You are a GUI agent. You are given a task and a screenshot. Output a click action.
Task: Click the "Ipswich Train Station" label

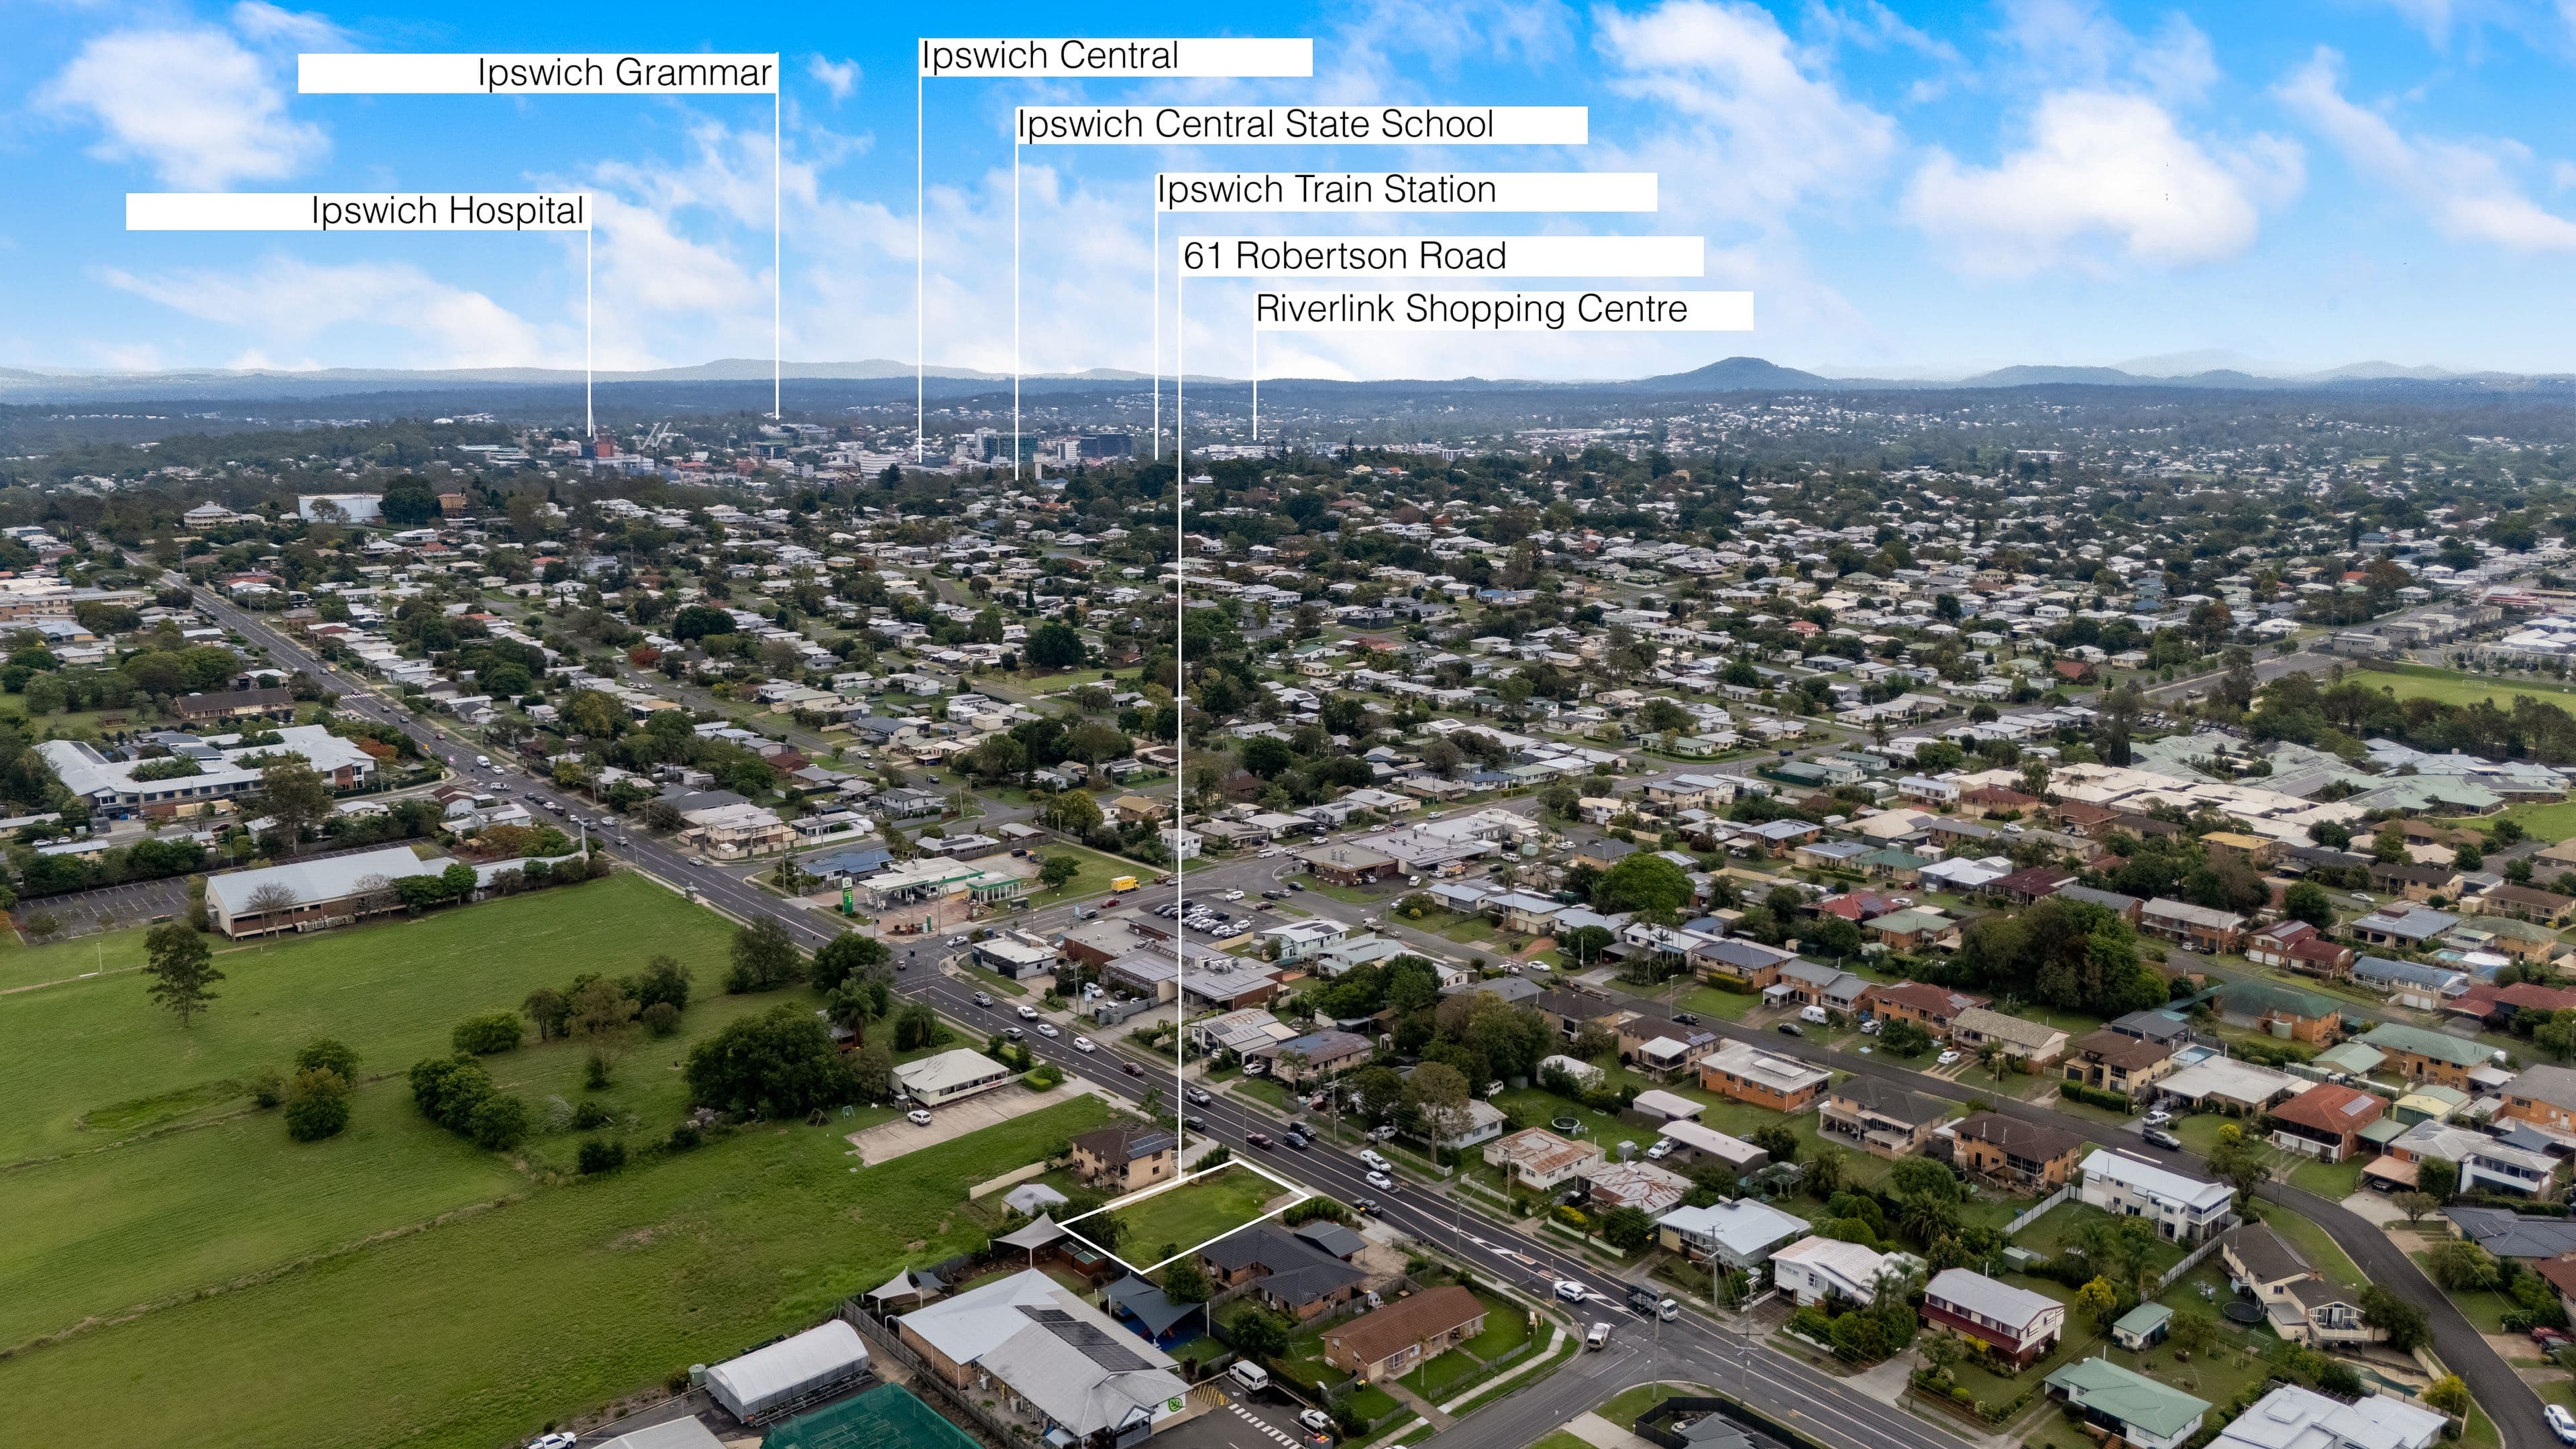point(1406,191)
